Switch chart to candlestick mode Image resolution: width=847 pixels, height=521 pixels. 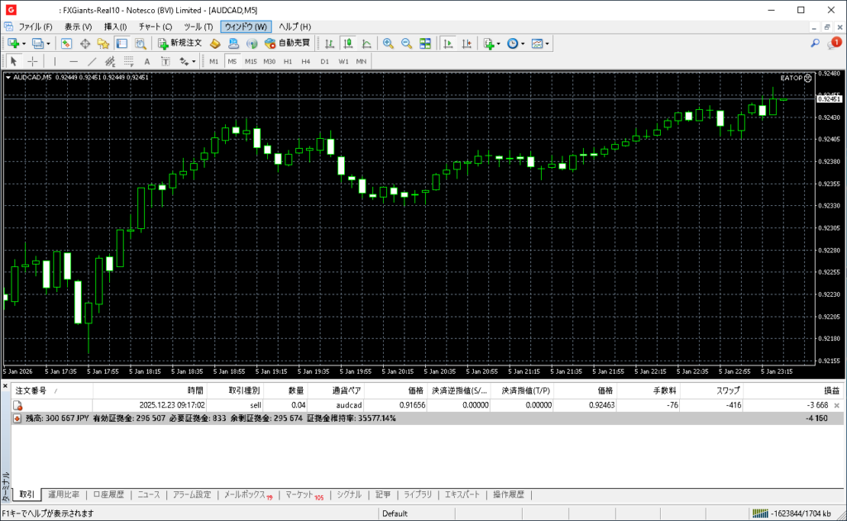tap(347, 43)
